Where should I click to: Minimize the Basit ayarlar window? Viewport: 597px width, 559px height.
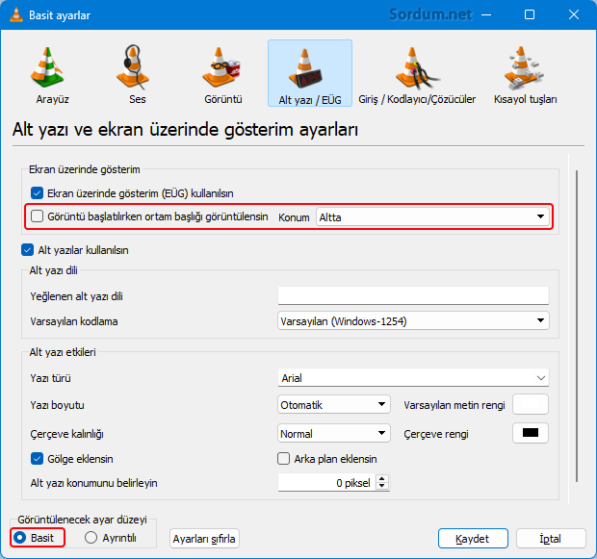point(486,14)
